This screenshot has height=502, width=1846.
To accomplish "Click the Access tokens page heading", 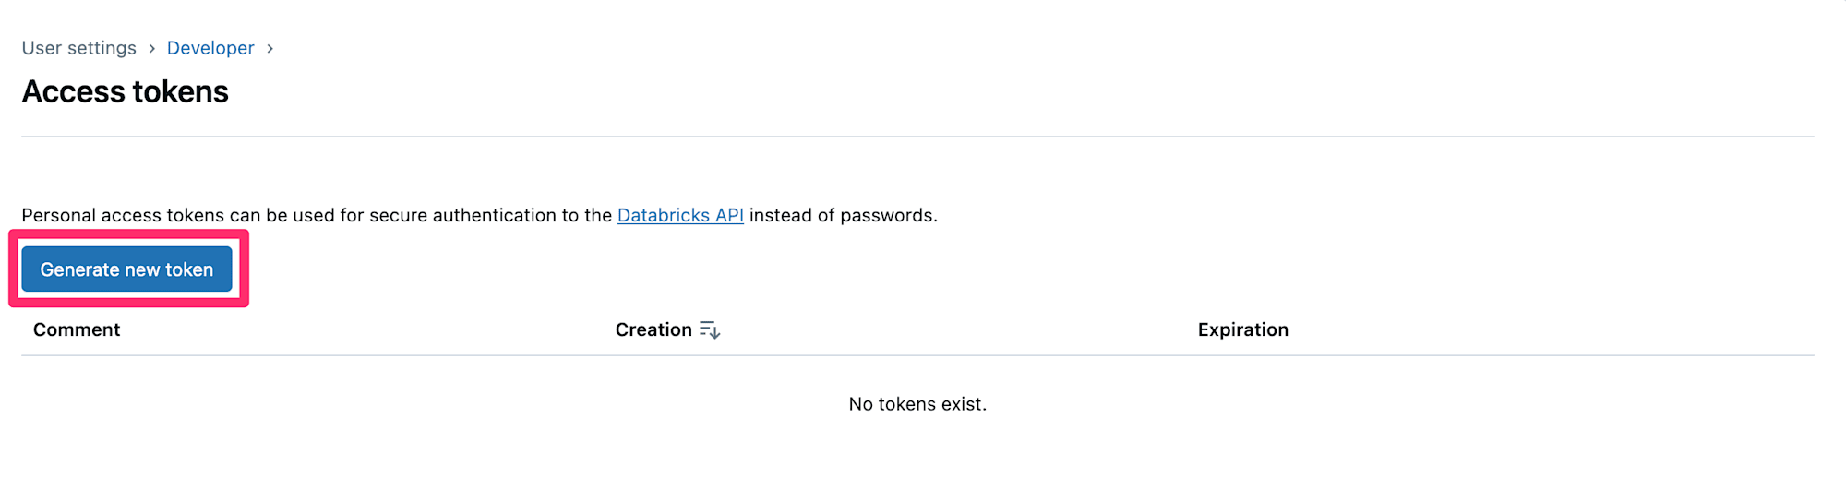I will [126, 91].
